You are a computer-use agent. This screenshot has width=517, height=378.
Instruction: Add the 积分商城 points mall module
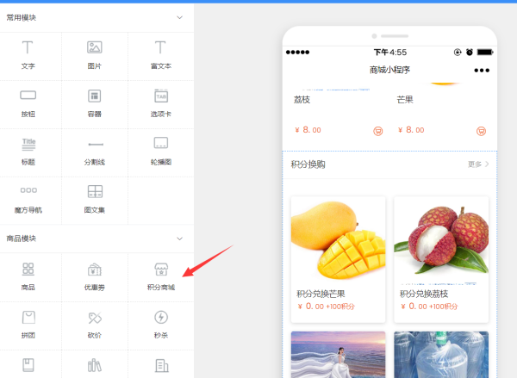(161, 276)
